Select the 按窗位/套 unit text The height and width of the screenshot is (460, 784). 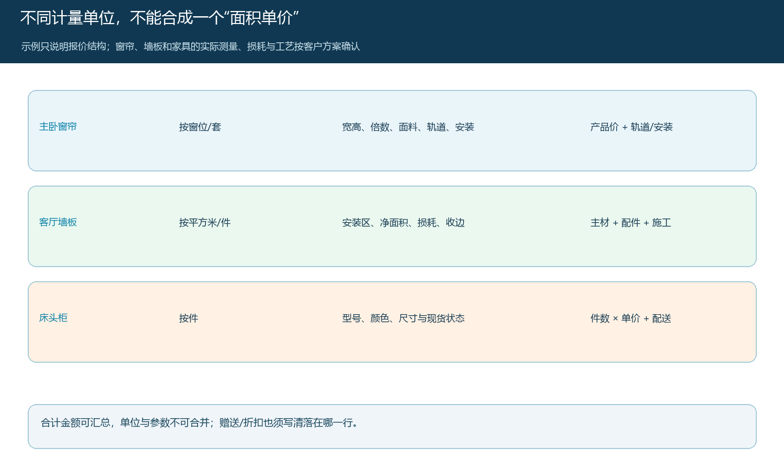(200, 127)
